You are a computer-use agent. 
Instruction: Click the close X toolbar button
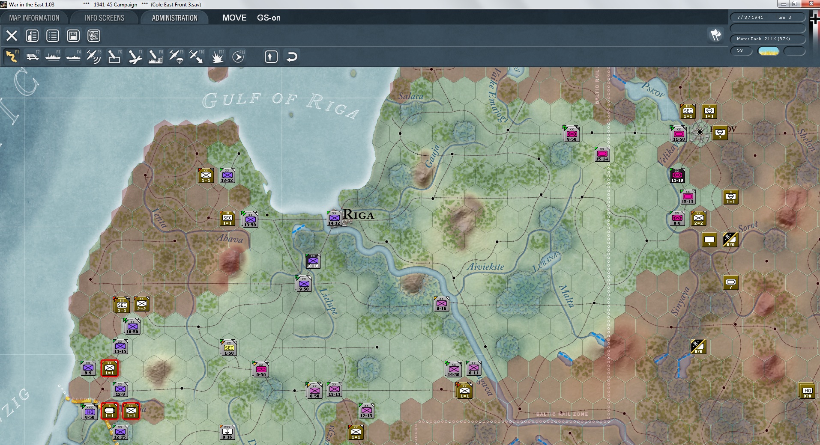point(12,36)
